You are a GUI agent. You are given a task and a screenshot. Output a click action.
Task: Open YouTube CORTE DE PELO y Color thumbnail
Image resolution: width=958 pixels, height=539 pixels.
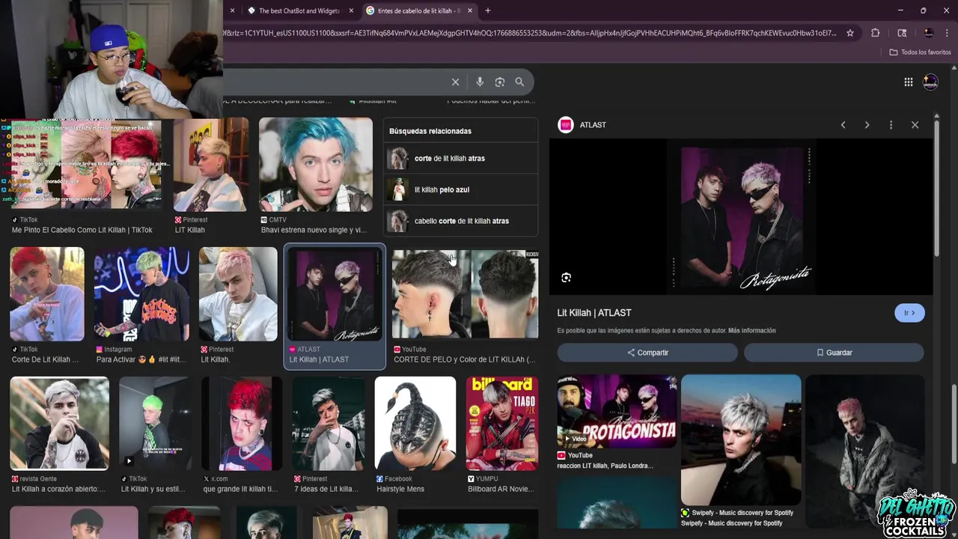point(465,294)
